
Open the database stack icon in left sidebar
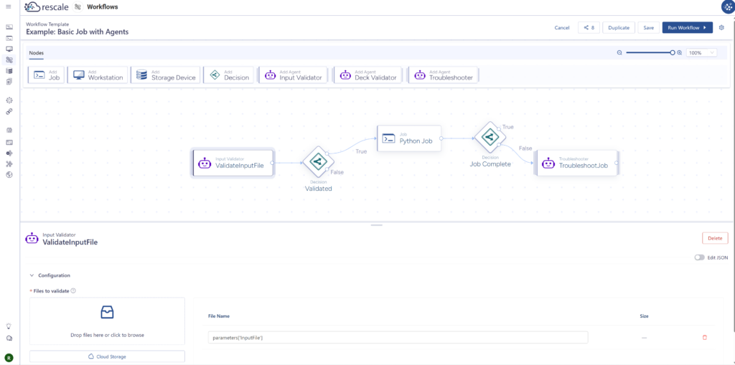pos(9,71)
